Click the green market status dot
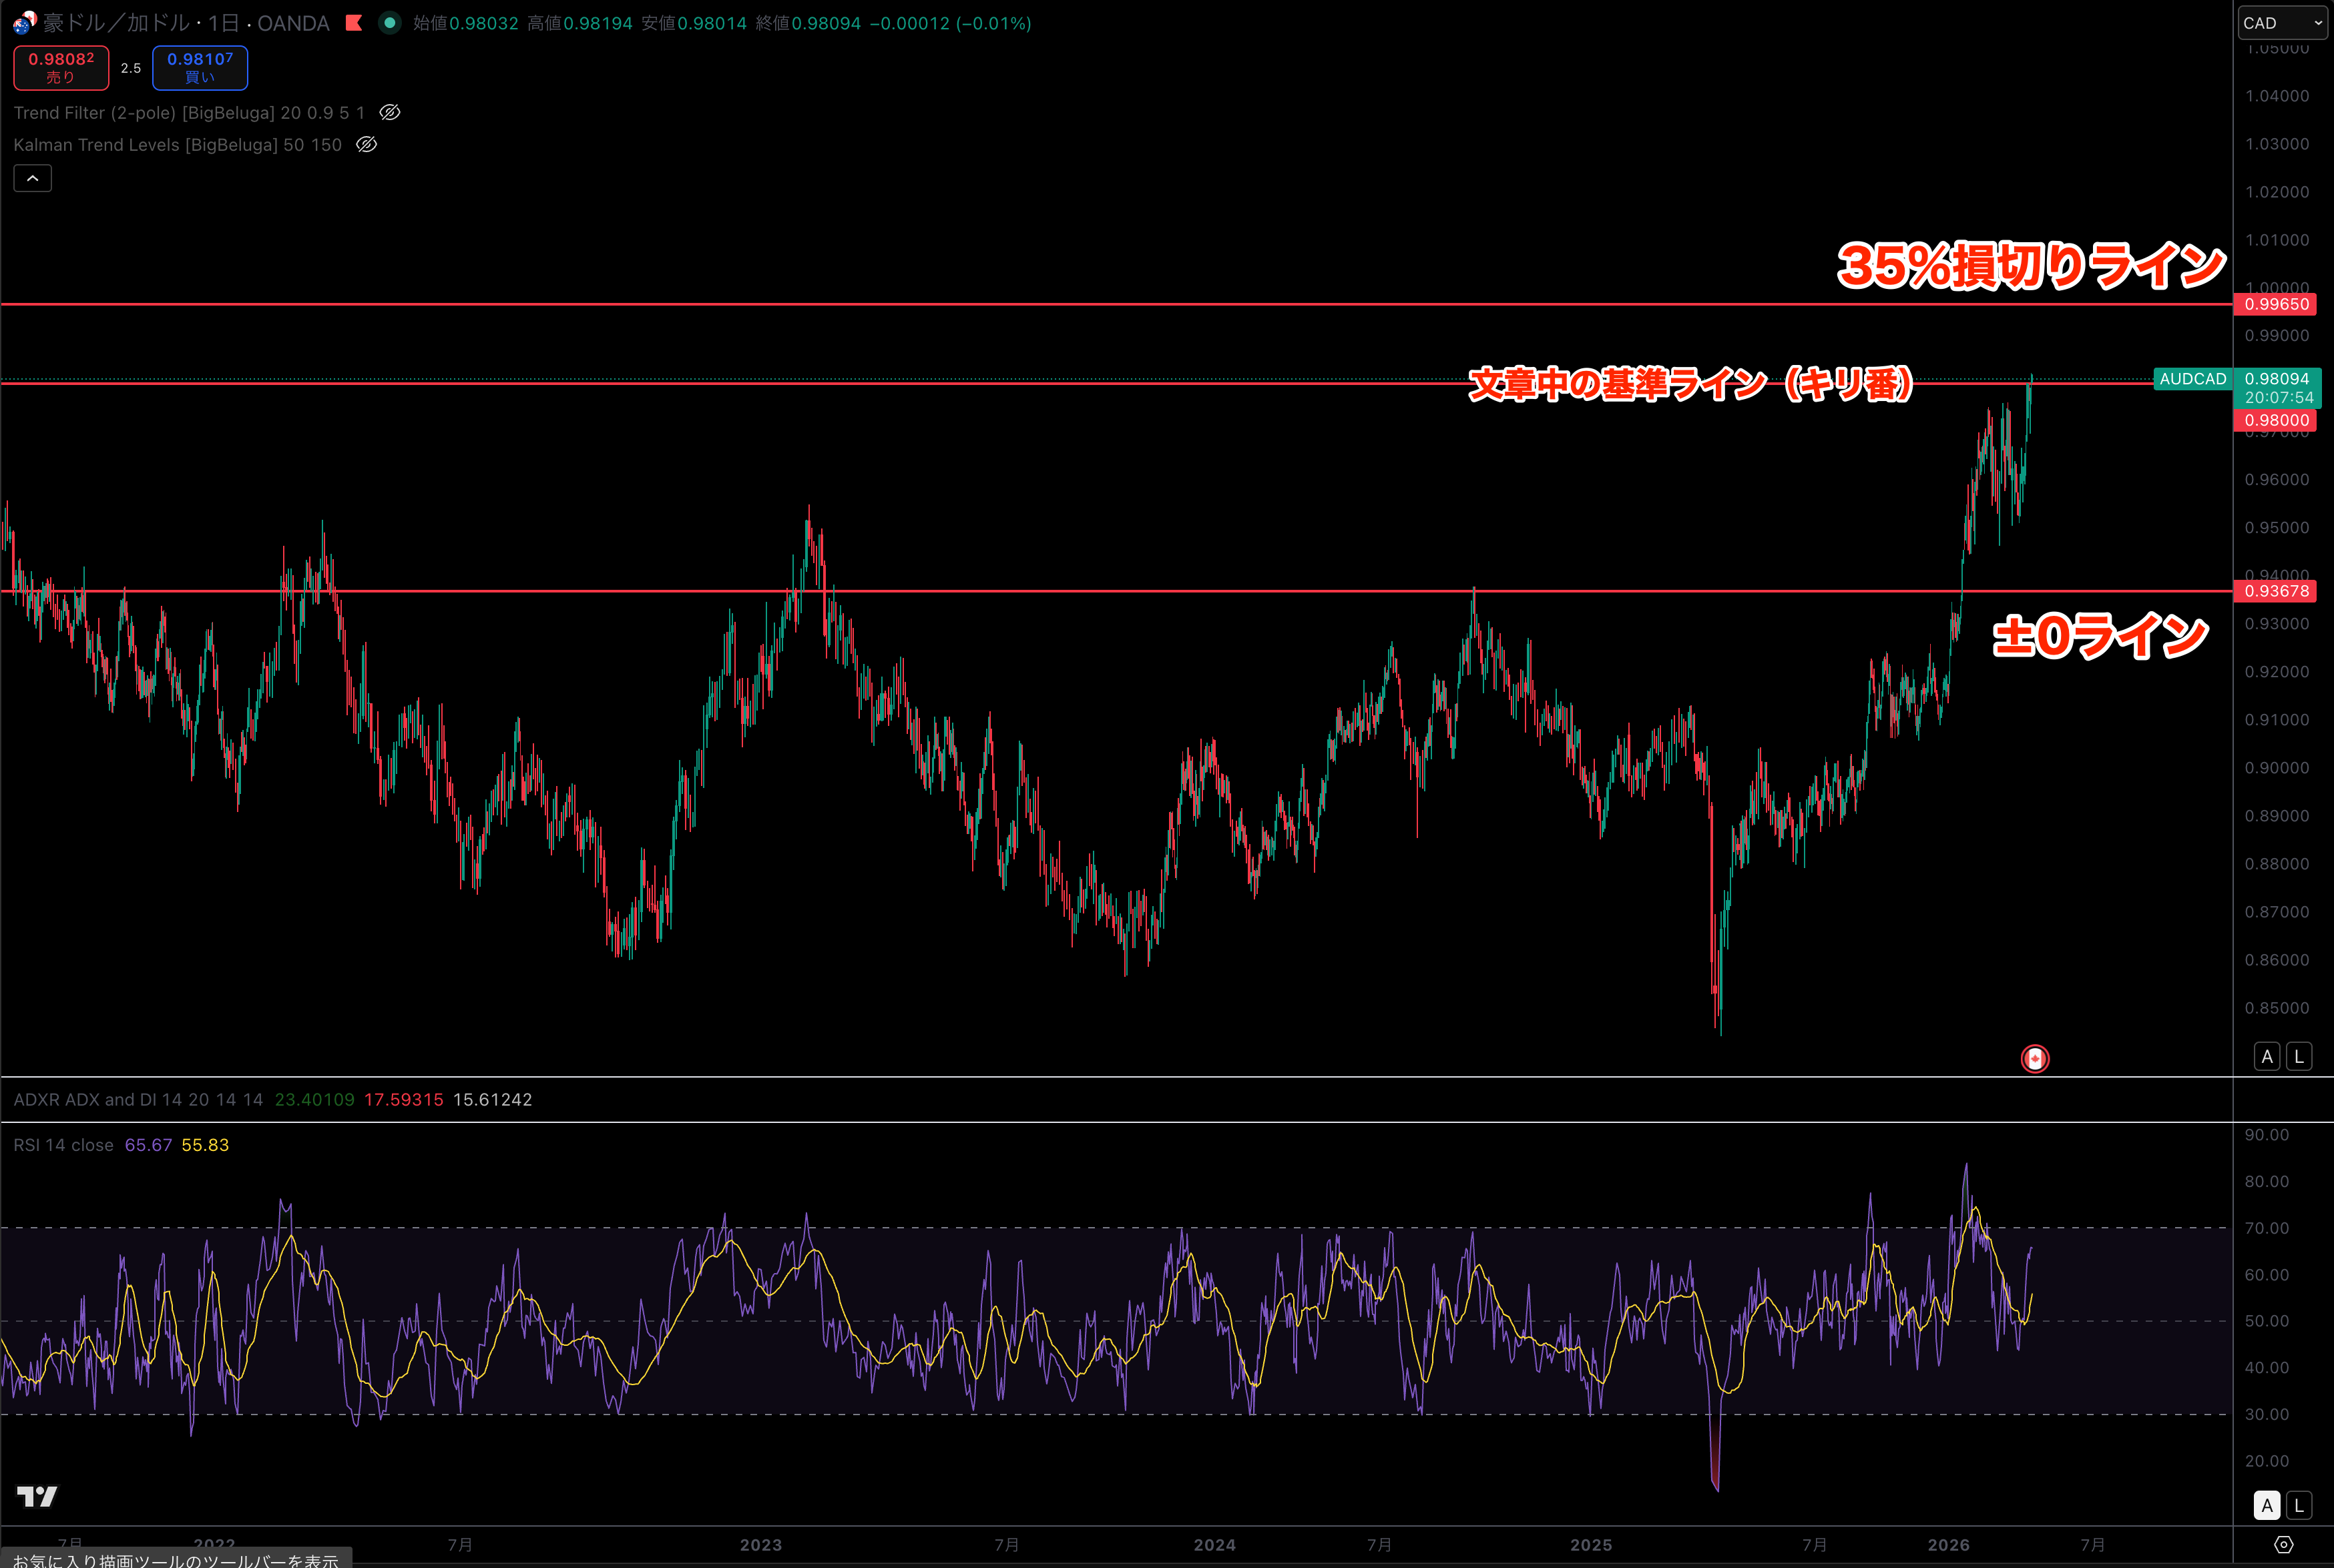 click(390, 22)
